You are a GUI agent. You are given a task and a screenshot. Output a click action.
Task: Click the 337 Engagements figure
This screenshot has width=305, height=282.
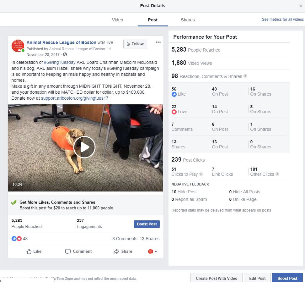[89, 223]
